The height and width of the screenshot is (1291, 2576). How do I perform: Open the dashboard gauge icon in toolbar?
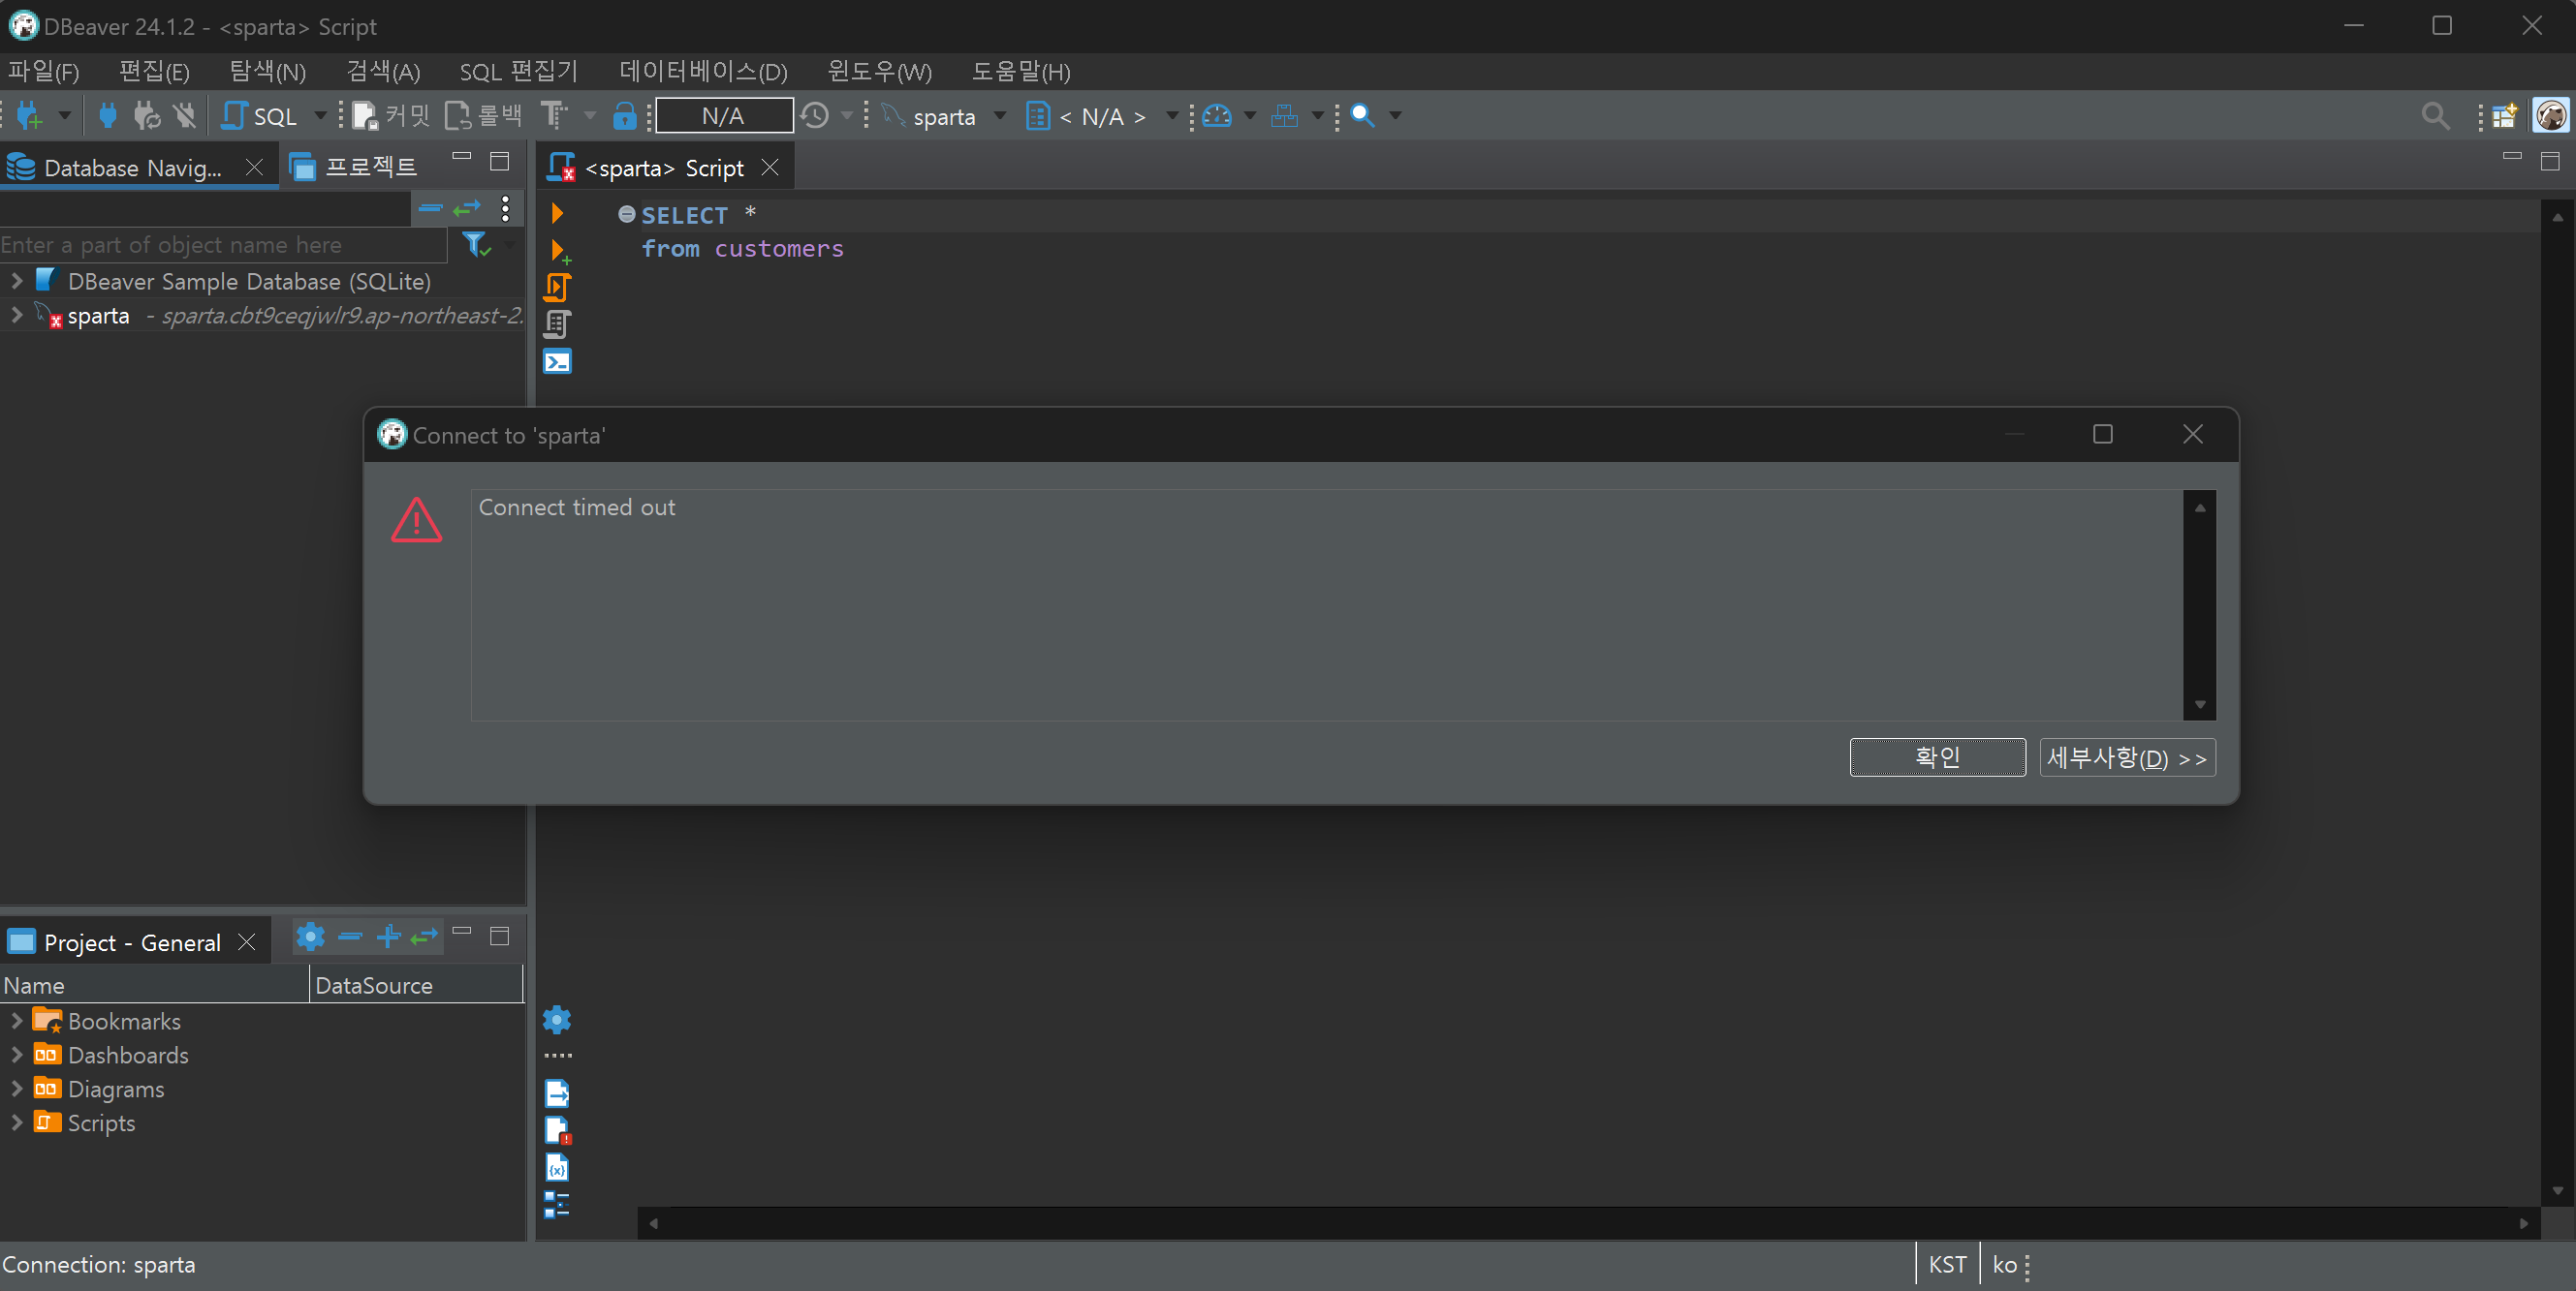coord(1217,116)
